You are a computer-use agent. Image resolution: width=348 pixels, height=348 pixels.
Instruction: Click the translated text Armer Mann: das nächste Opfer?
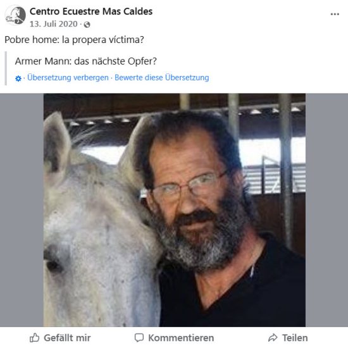86,61
